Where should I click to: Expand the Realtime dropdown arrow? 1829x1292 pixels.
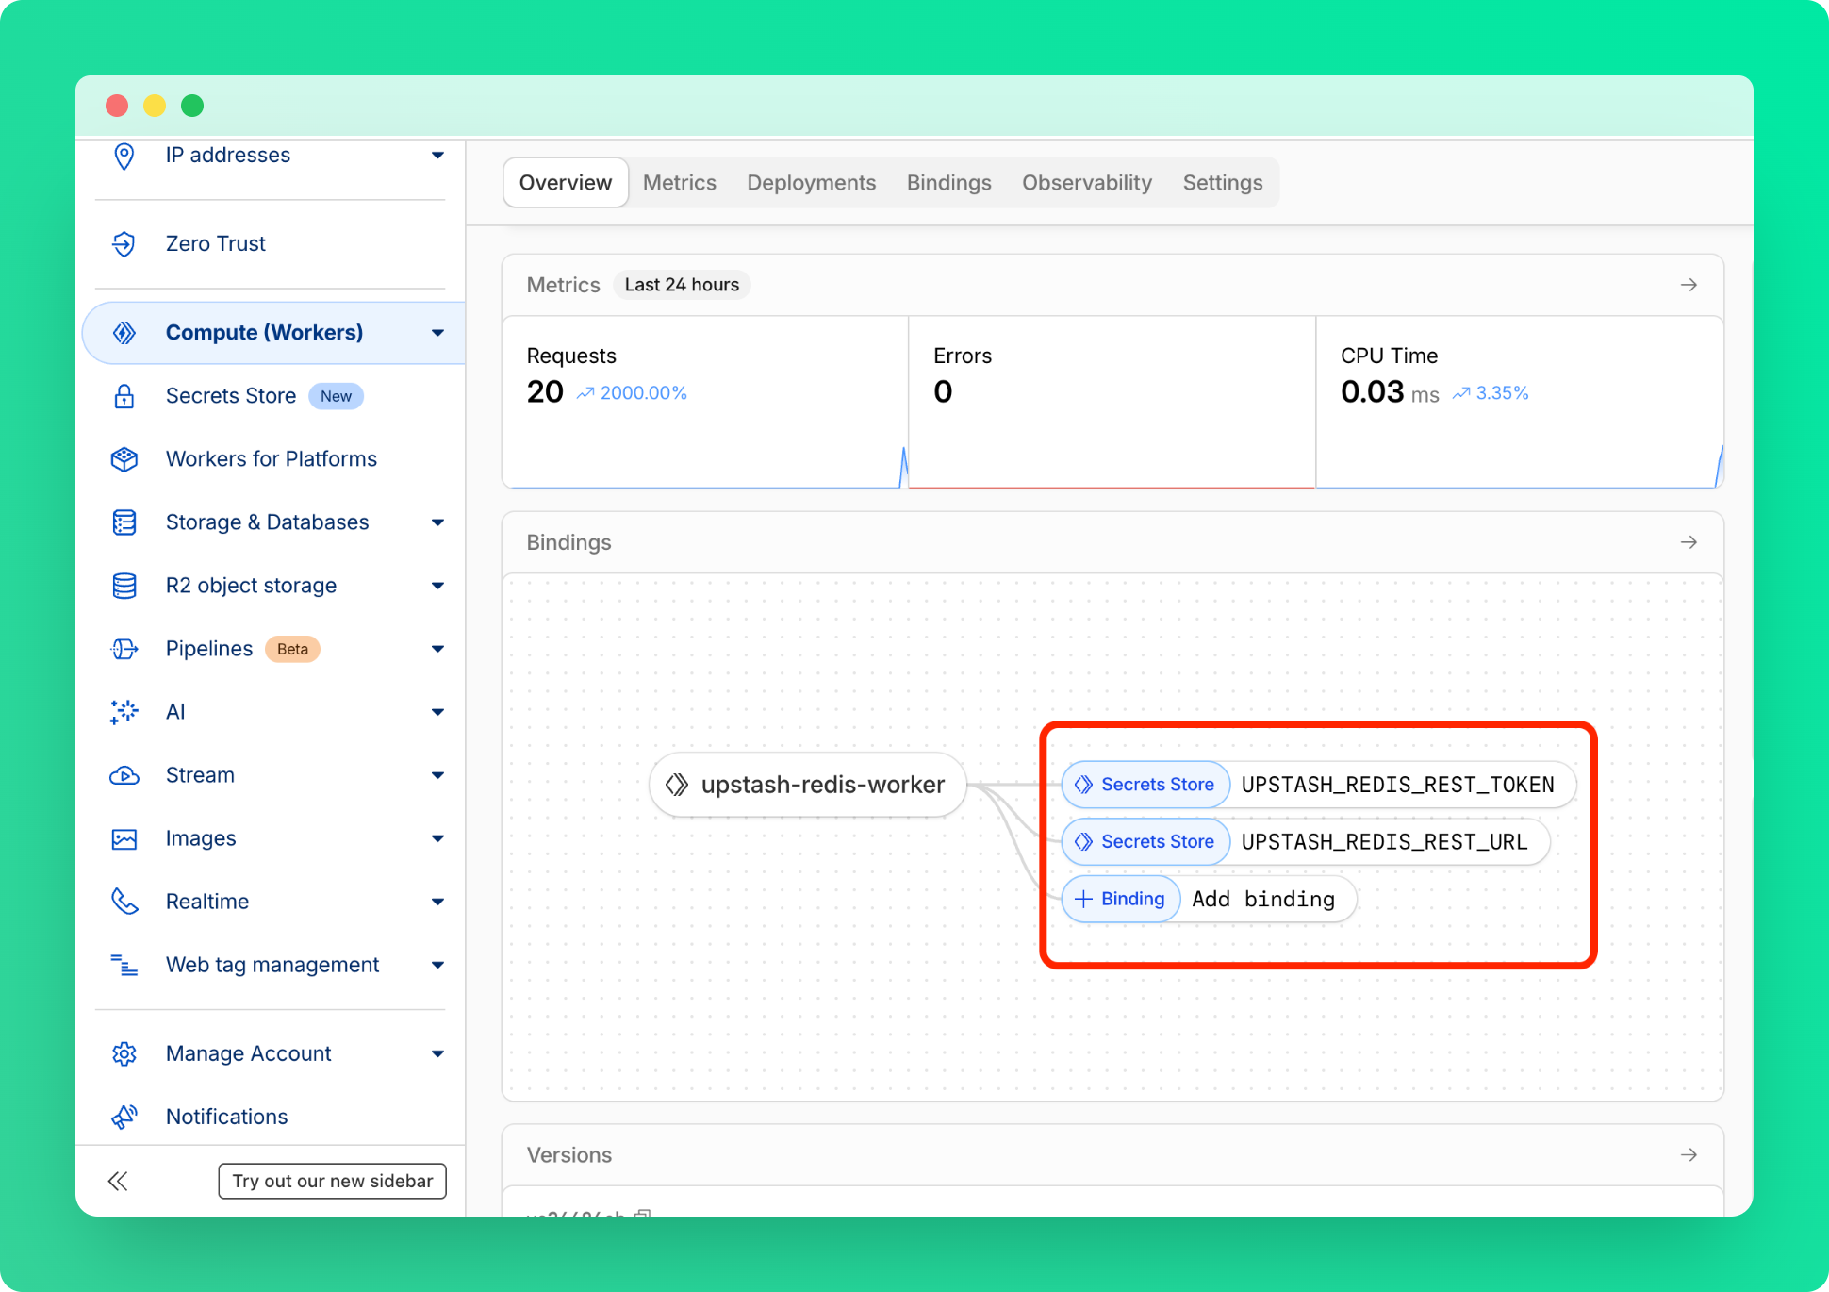[x=437, y=902]
